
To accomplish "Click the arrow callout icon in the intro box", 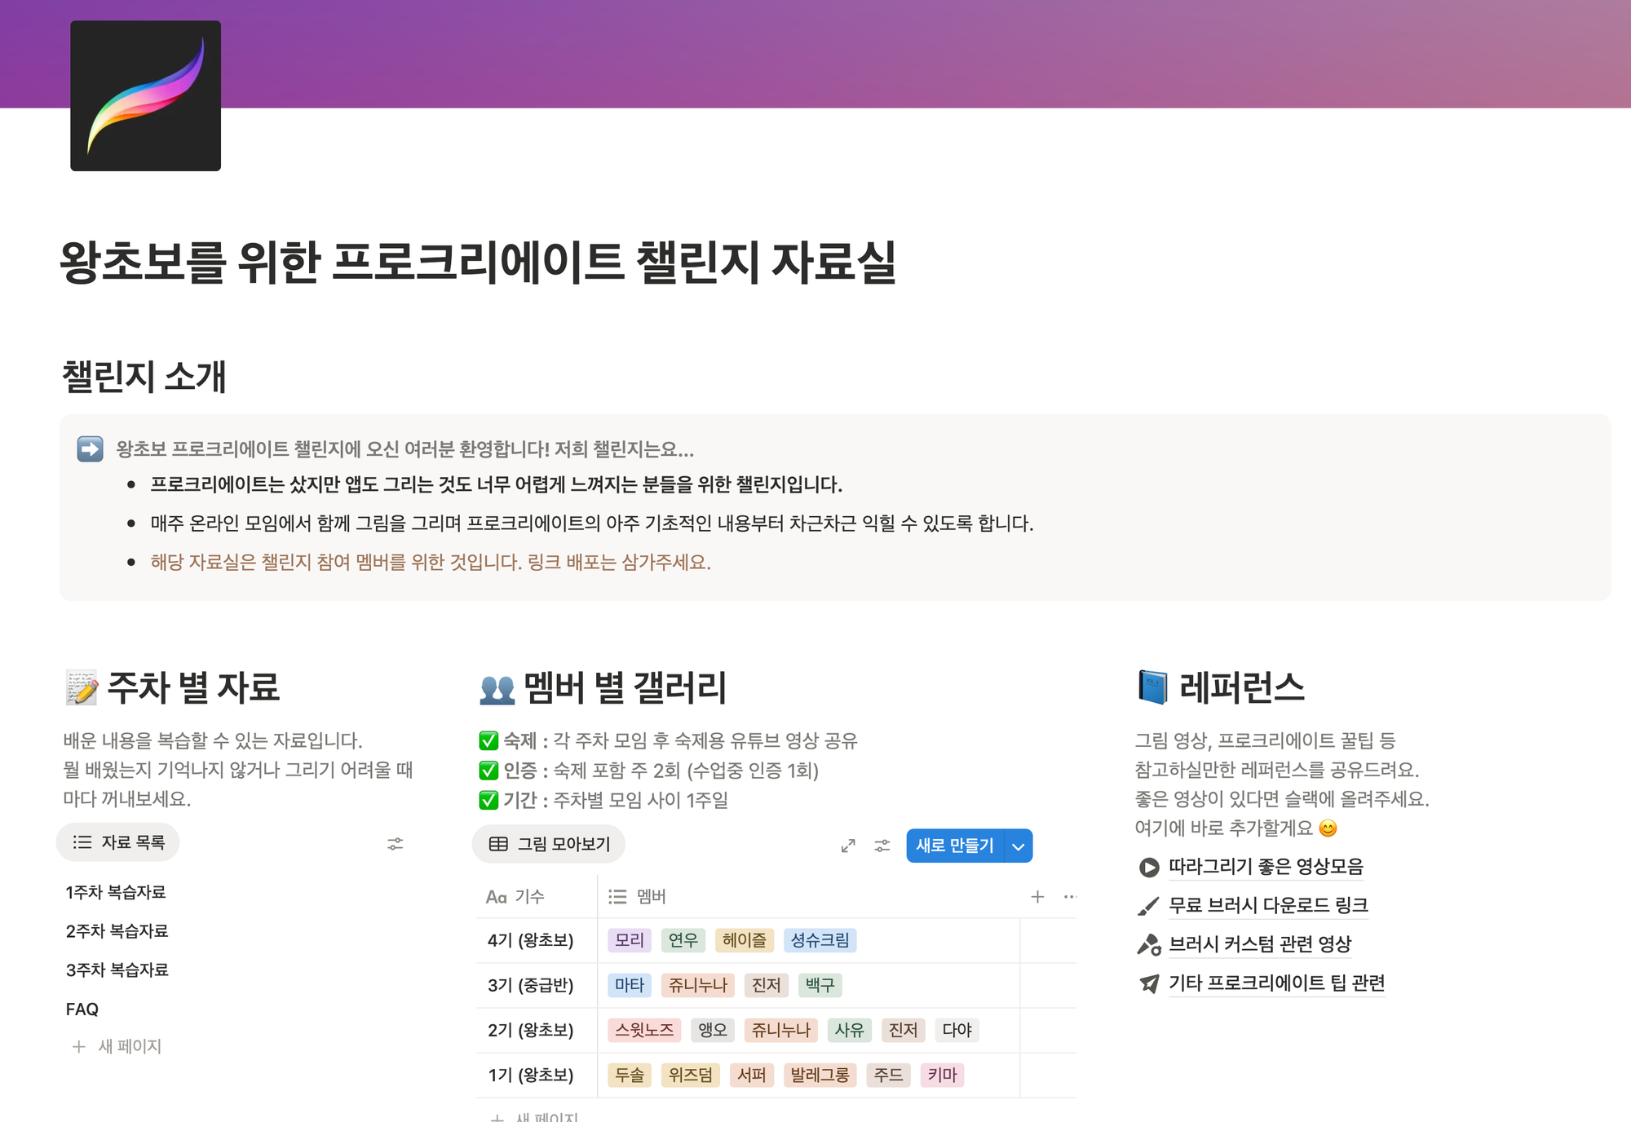I will pyautogui.click(x=90, y=449).
